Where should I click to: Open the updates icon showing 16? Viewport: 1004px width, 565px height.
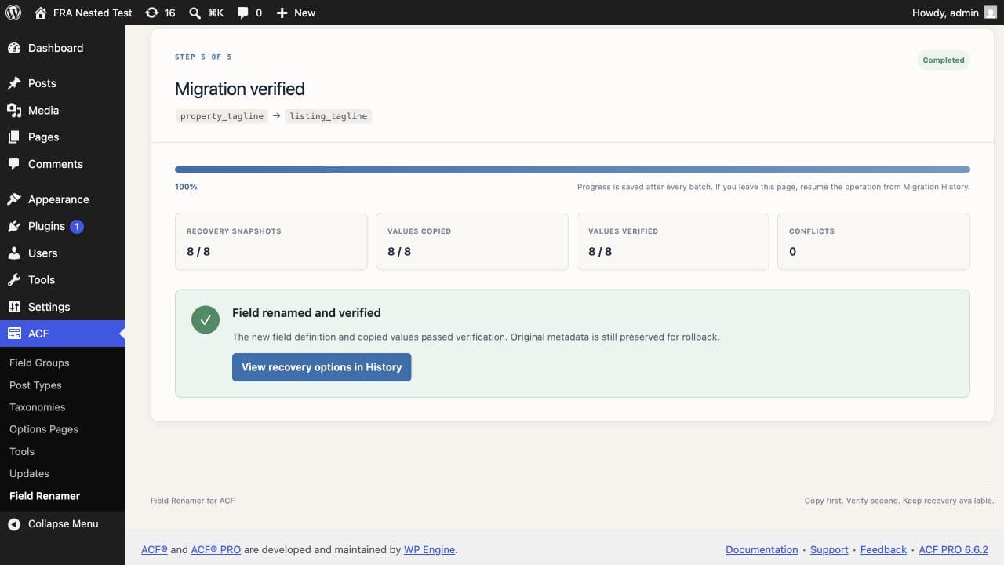151,13
